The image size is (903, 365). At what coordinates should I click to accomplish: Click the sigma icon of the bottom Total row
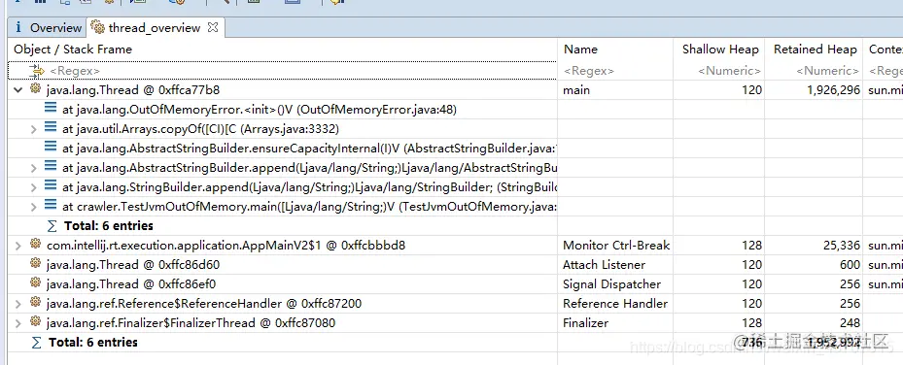[x=36, y=342]
